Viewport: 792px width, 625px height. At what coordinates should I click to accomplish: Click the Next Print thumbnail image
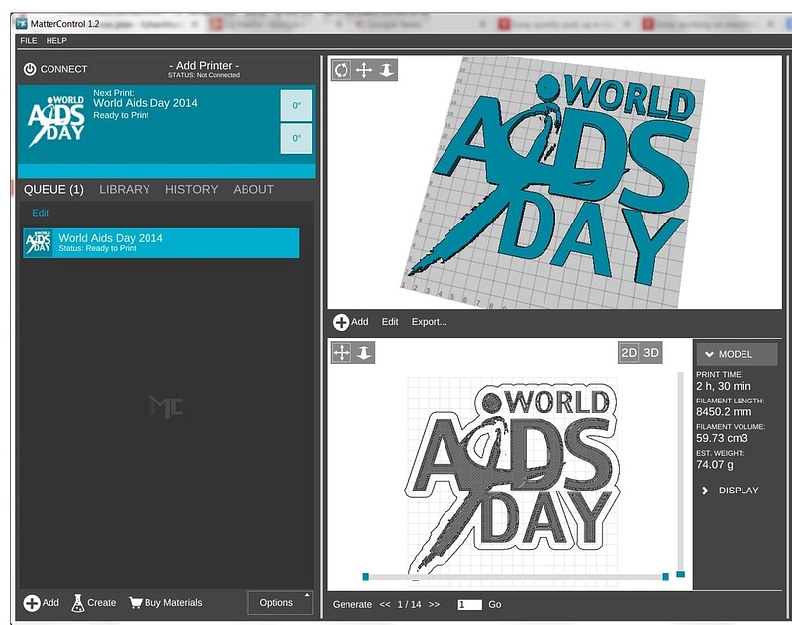(x=55, y=121)
